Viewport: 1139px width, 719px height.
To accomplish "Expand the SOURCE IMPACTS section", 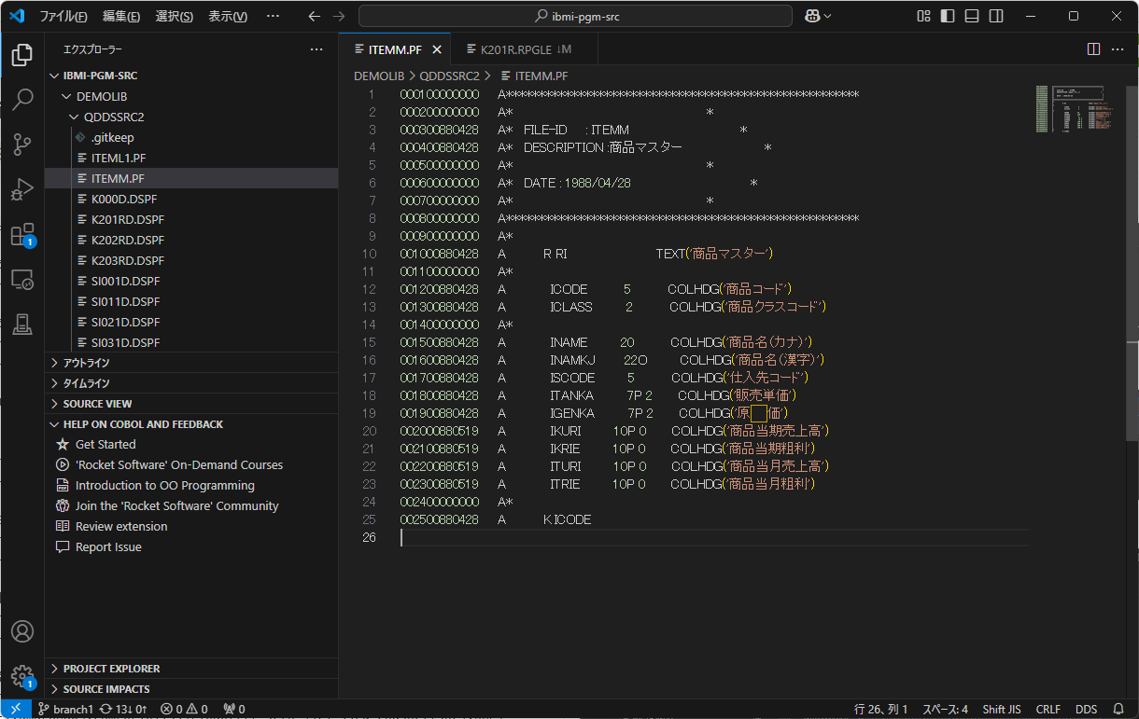I will pos(191,689).
